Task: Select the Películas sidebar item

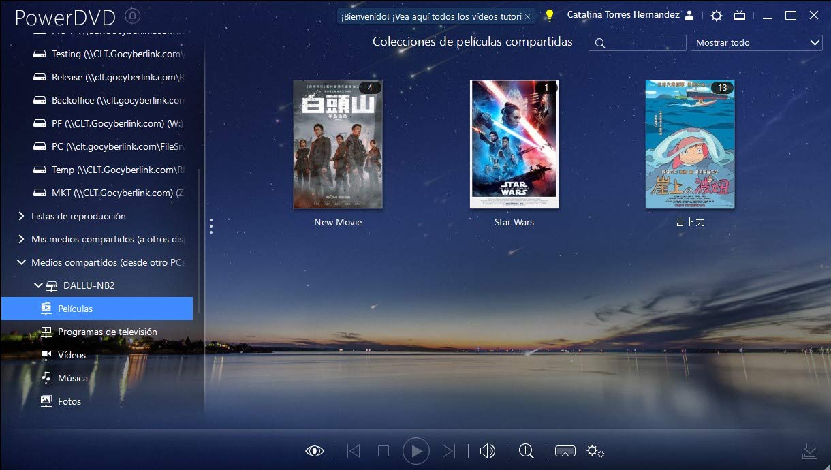Action: point(97,309)
